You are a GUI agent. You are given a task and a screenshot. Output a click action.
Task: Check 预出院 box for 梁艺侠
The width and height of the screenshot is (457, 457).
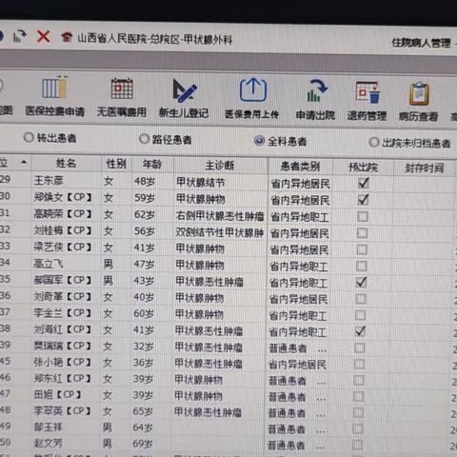tap(362, 249)
